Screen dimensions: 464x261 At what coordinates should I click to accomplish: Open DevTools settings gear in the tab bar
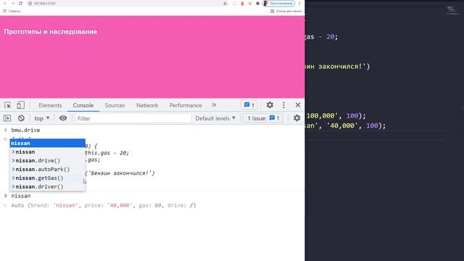click(x=270, y=105)
